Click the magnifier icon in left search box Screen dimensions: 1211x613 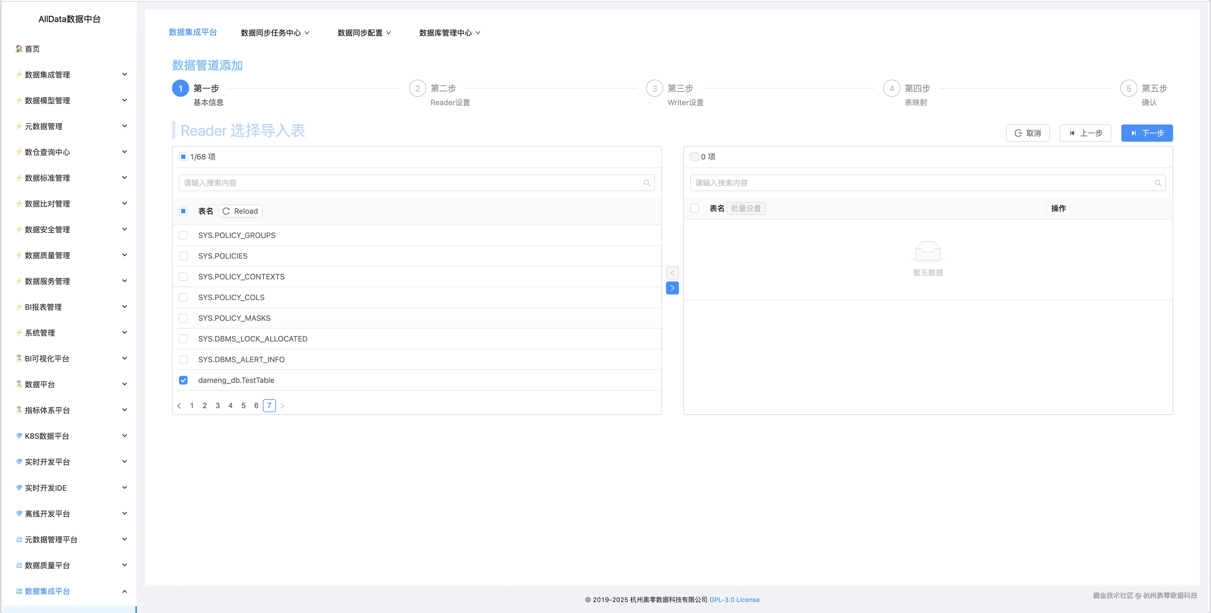pos(647,183)
